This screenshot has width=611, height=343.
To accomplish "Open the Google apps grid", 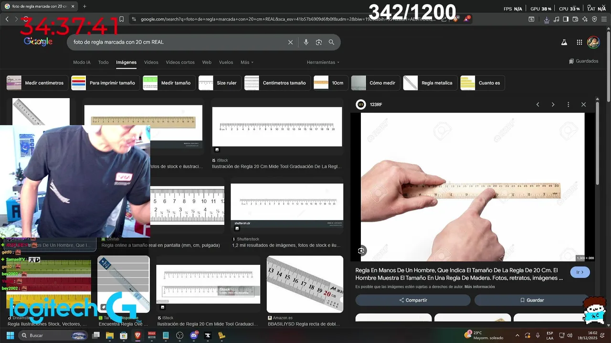I will point(579,42).
